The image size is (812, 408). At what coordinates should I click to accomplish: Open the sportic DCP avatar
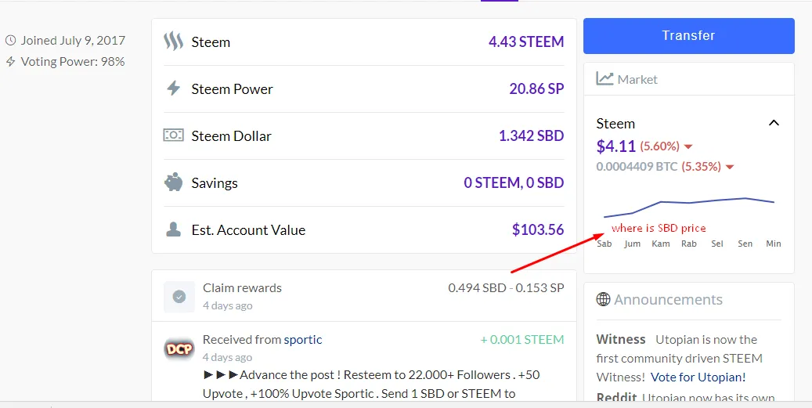pos(179,349)
